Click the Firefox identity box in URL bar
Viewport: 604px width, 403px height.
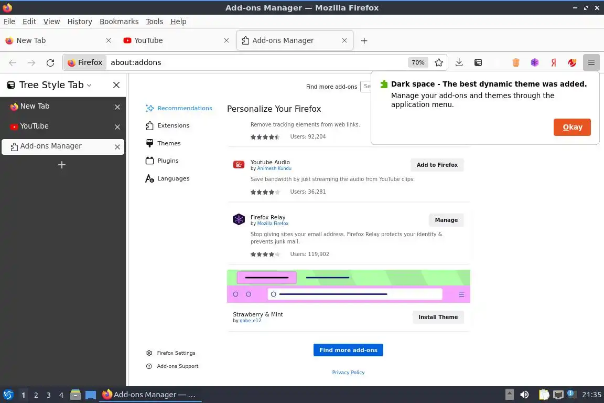[85, 62]
